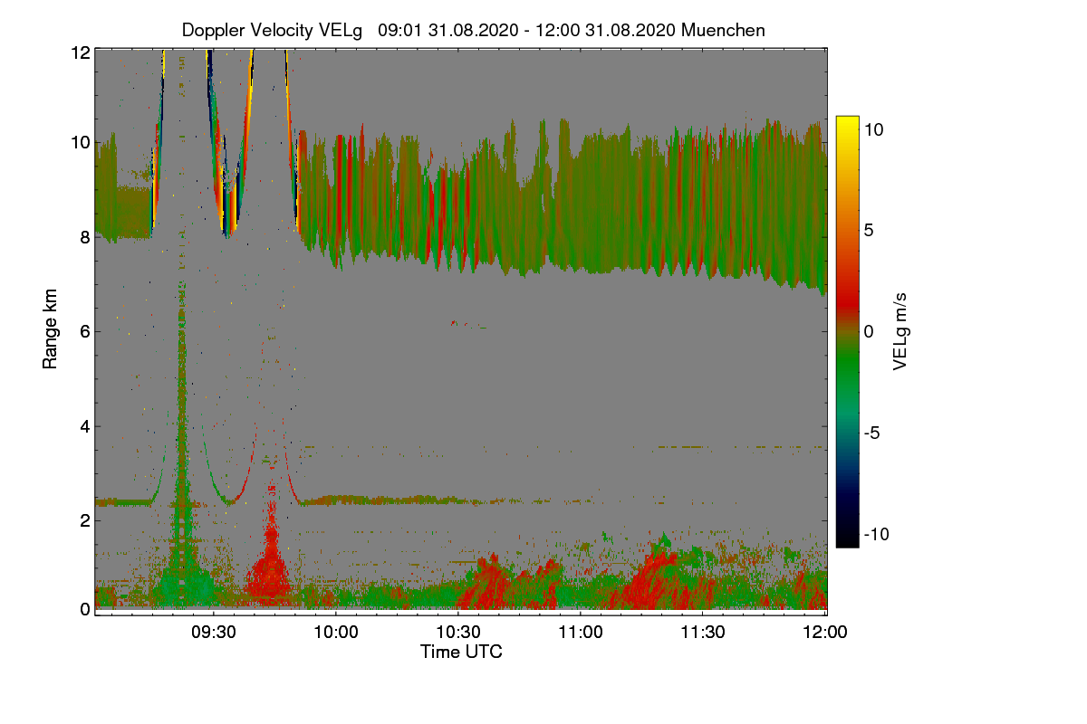Image resolution: width=1087 pixels, height=724 pixels.
Task: Click the 09:30 time tick label
Action: coord(215,633)
